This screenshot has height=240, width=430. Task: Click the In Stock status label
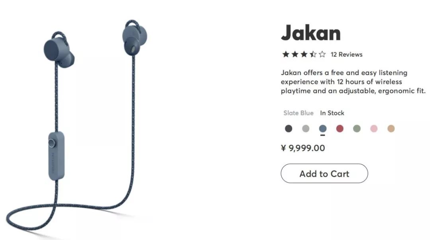tap(332, 113)
